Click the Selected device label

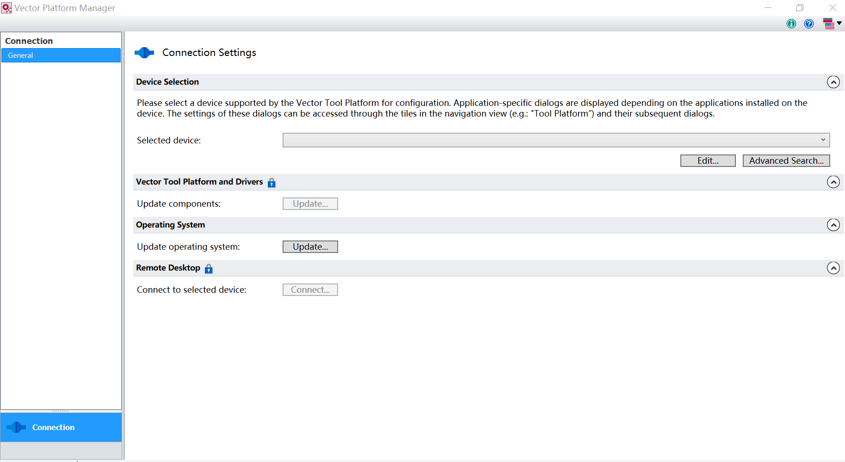[169, 141]
